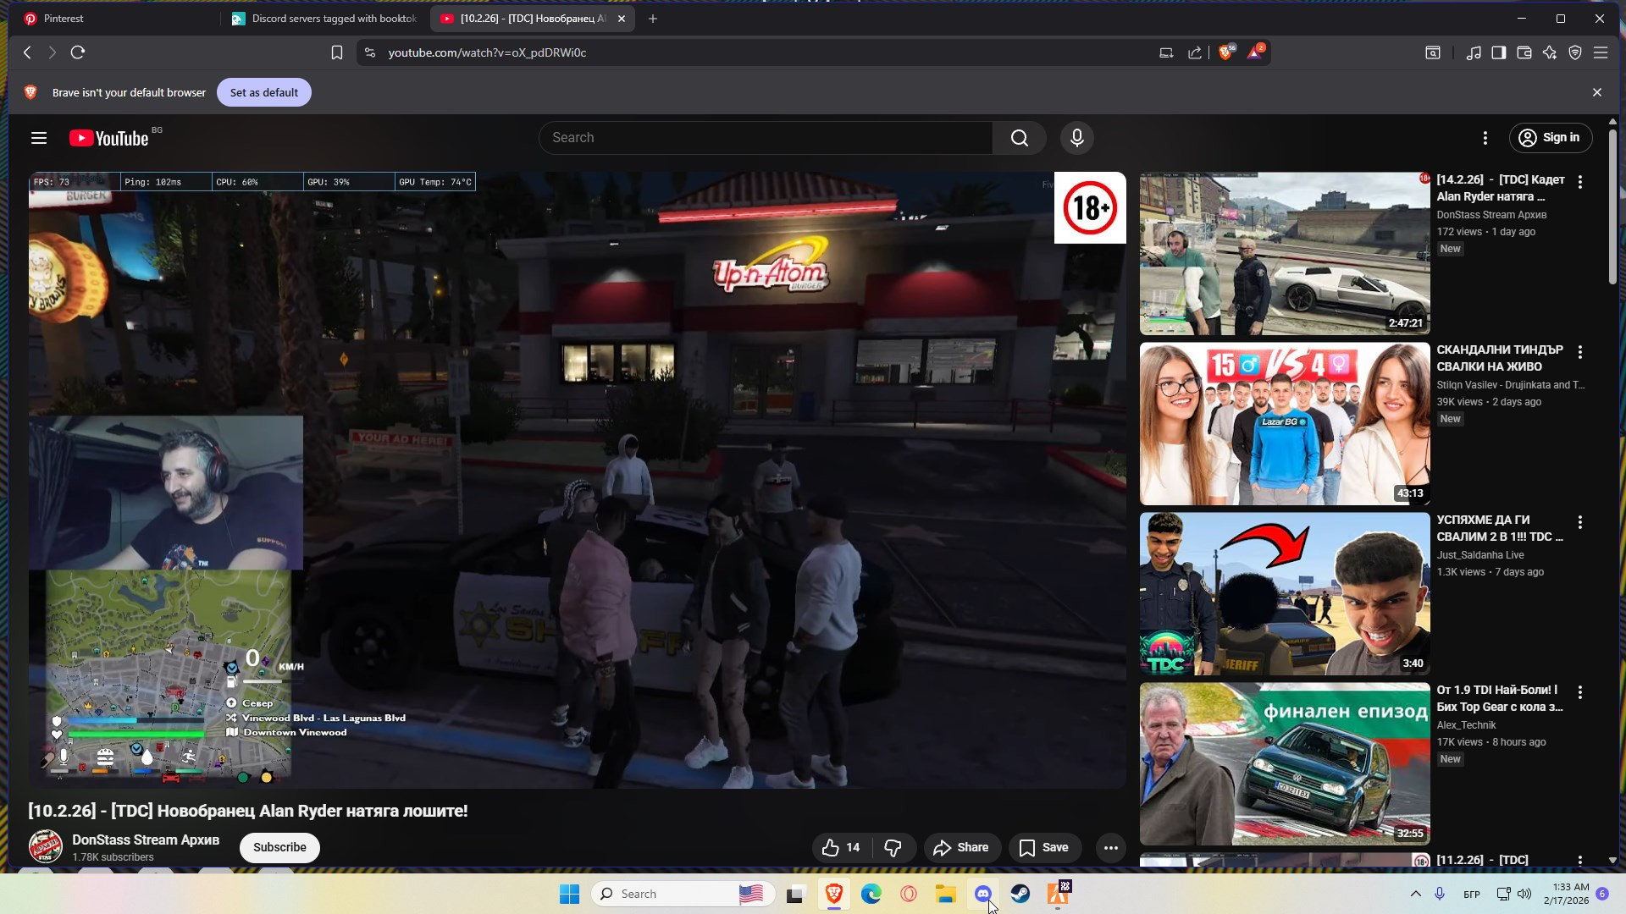Open options for СКАНДАЛНИ ТИНДЪР video
Screen dimensions: 1626x914
[x=1580, y=352]
